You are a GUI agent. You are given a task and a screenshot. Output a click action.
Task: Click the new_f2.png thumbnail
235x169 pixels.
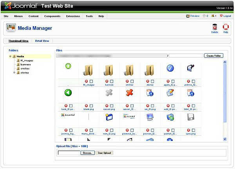coord(109,117)
